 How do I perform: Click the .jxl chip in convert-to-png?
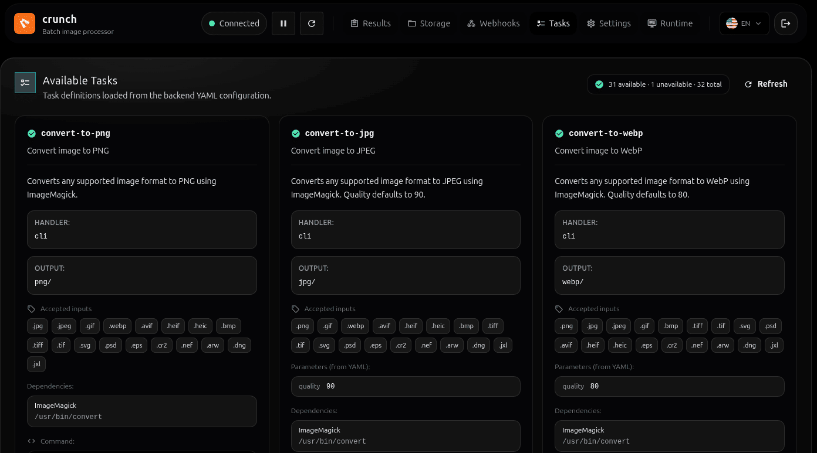pos(36,364)
